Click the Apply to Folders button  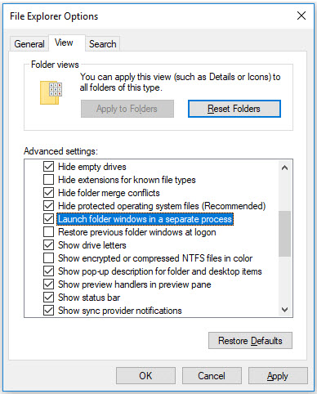(x=127, y=109)
